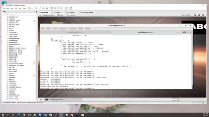Toggle thumbnail bar layout icon in toolbar

point(55,8)
